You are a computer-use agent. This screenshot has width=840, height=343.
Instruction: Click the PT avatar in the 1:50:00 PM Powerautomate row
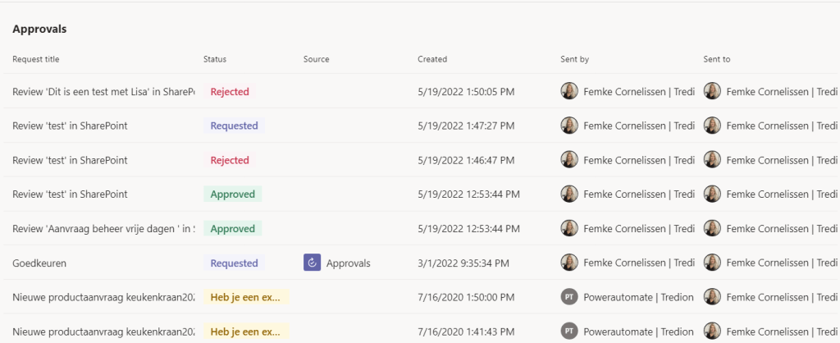point(569,297)
